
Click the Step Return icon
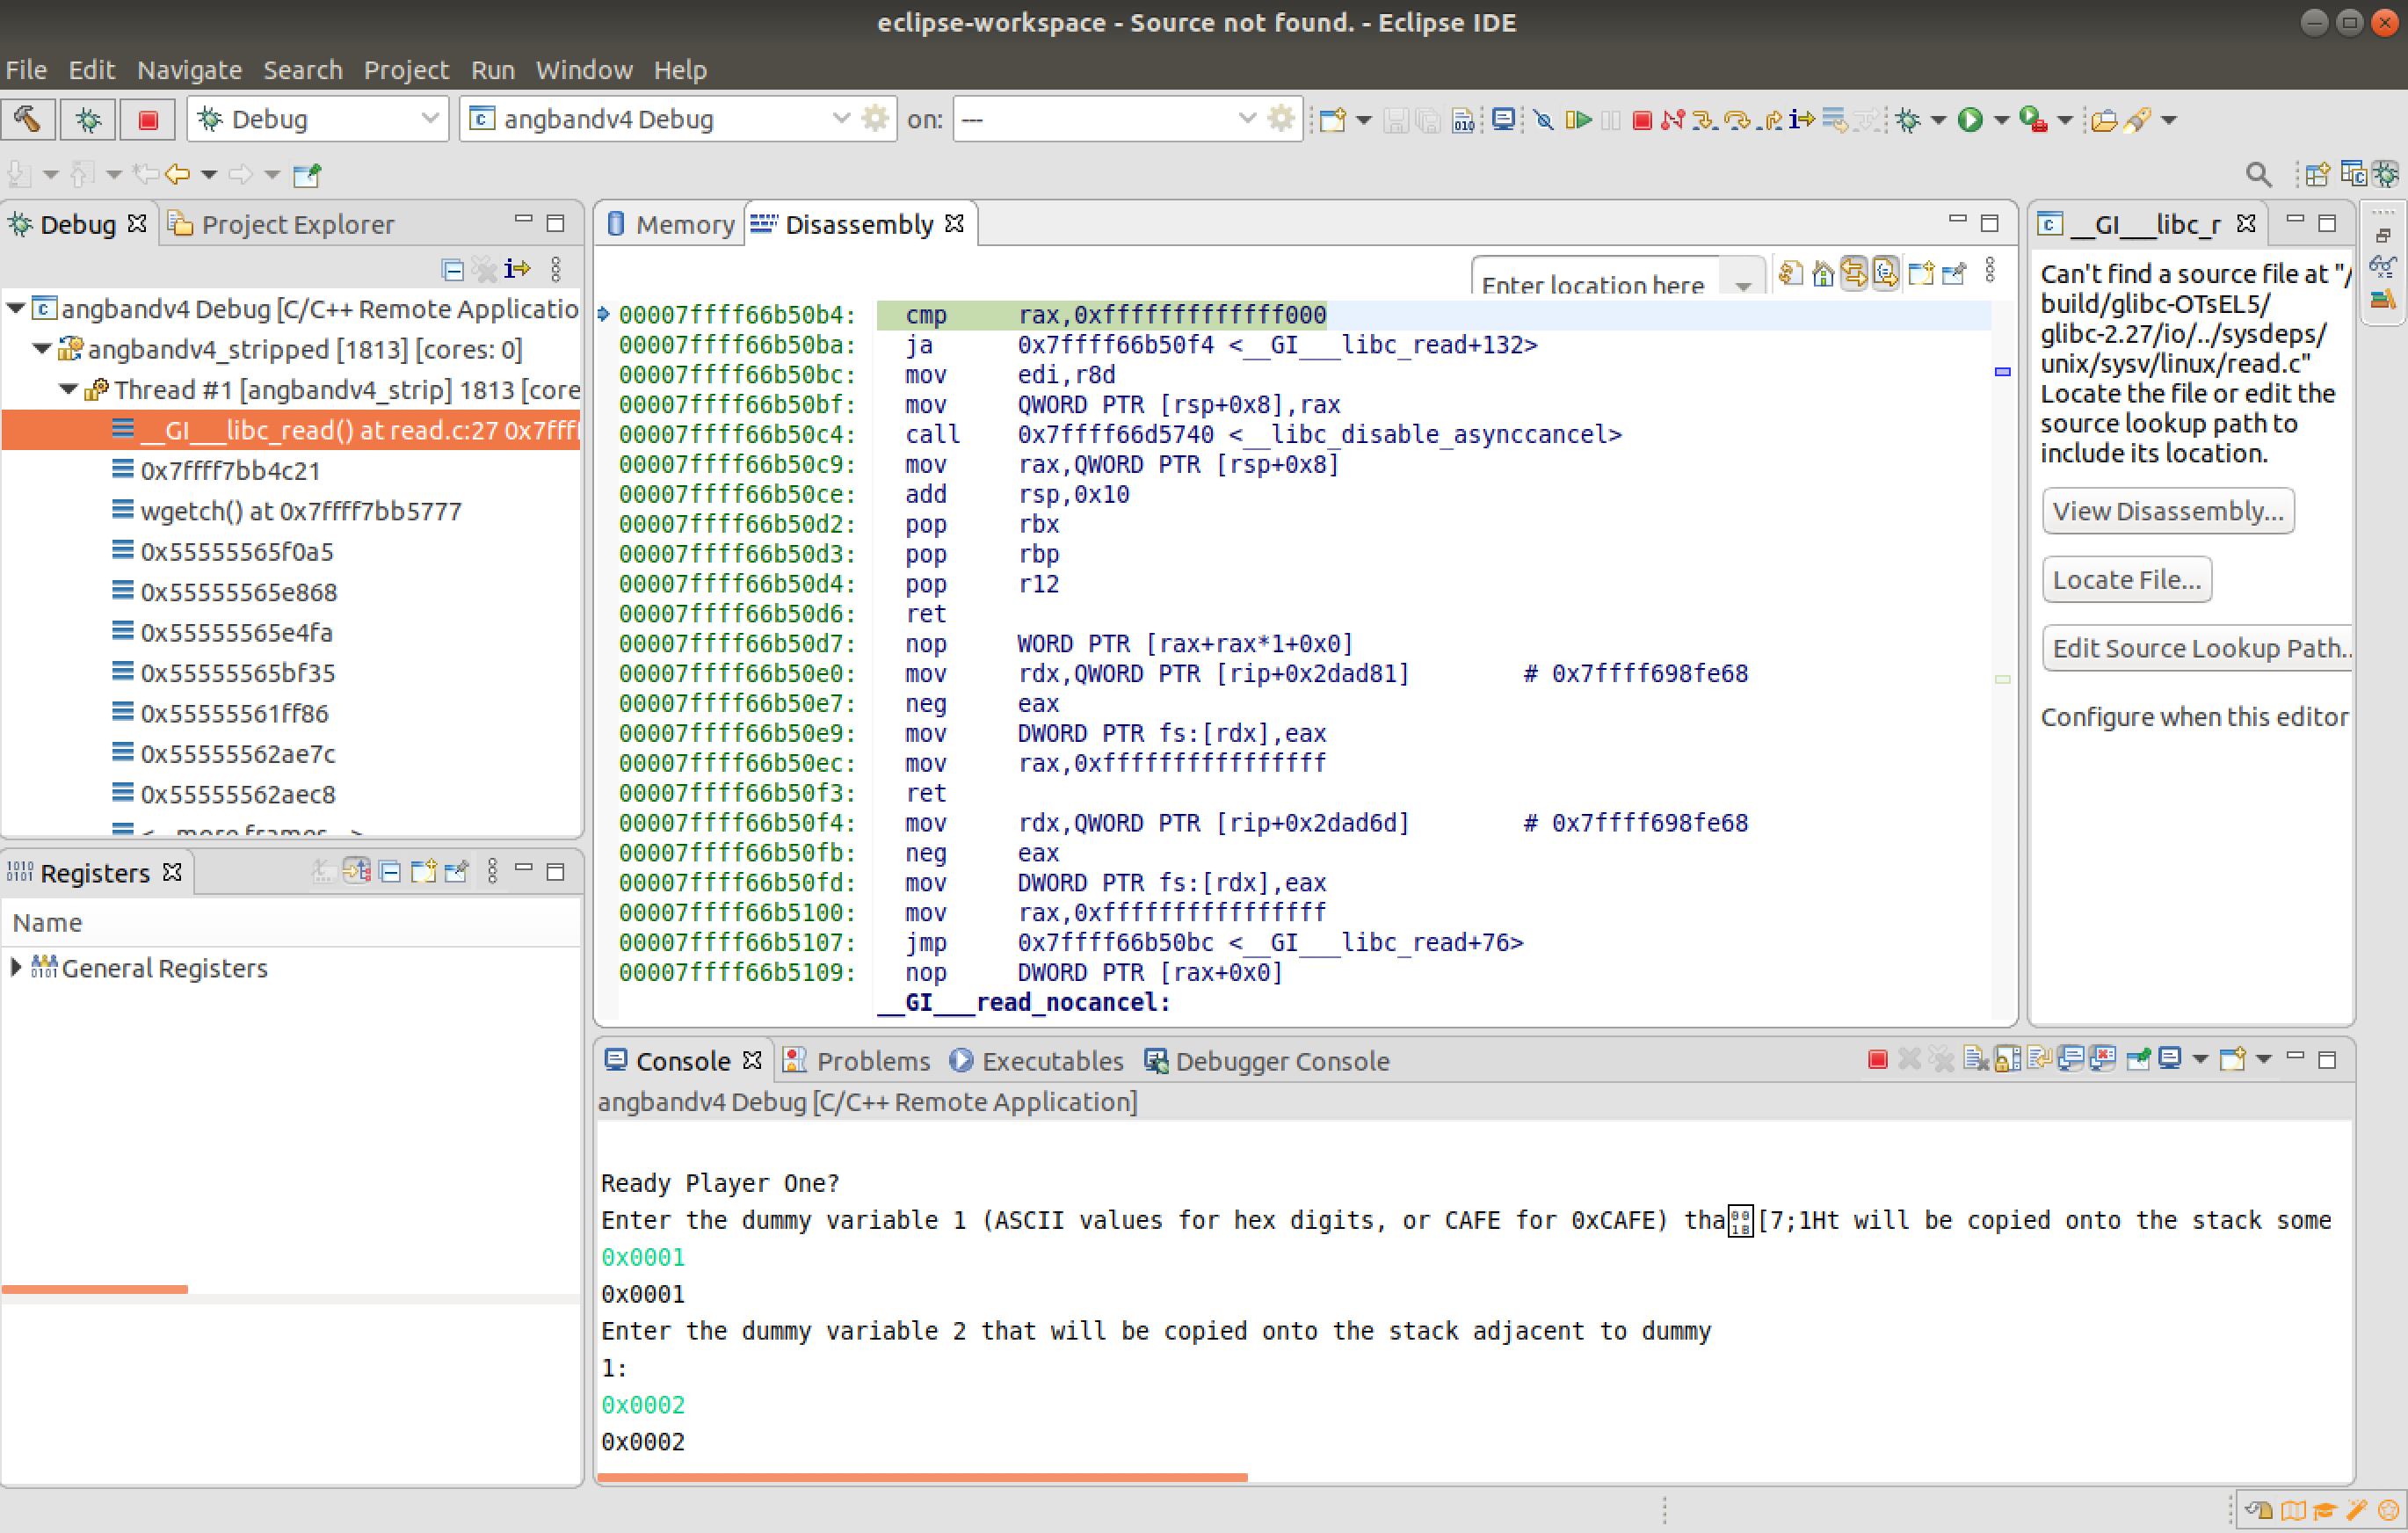point(1771,120)
